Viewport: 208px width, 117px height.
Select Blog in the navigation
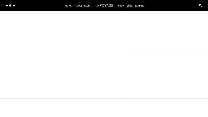(x=130, y=6)
